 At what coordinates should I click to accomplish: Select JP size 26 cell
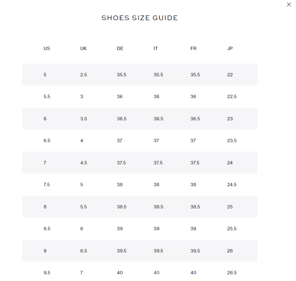[230, 251]
